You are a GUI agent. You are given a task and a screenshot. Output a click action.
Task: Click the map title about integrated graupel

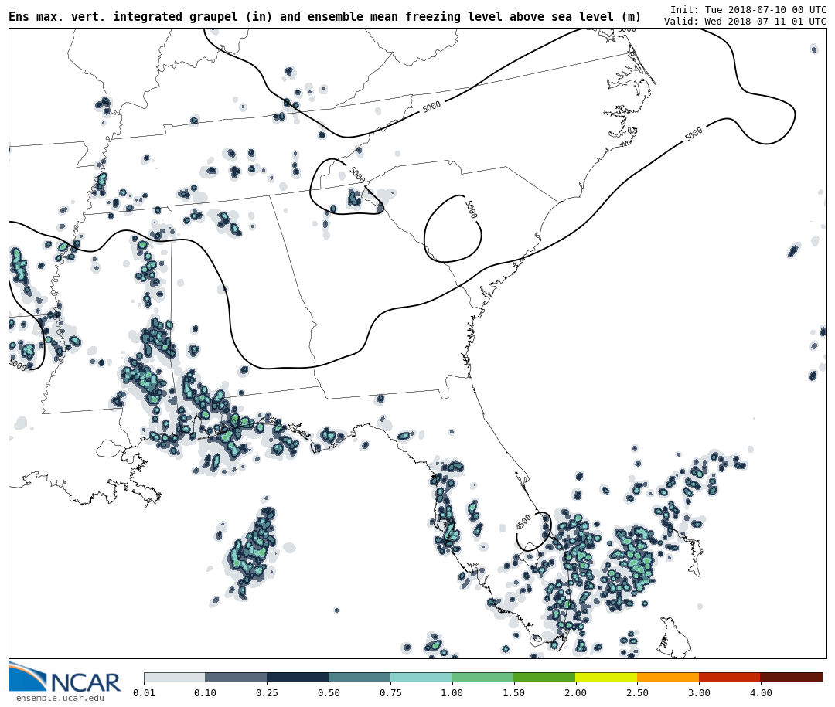click(x=325, y=17)
